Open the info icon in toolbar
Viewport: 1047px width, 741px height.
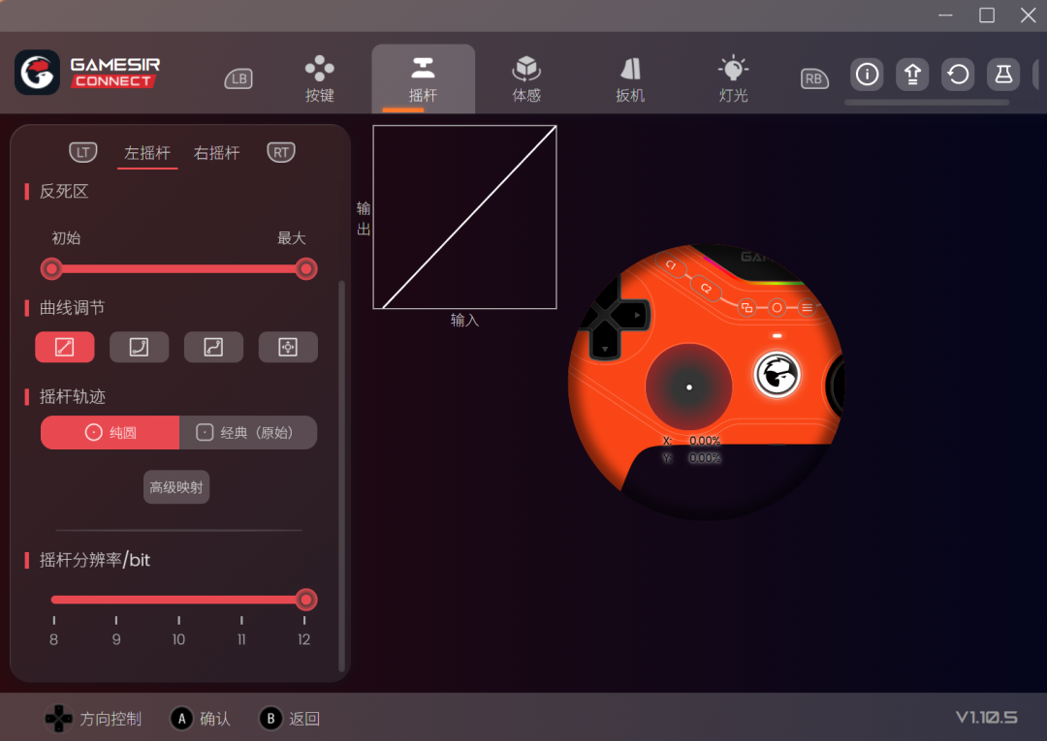[x=867, y=74]
